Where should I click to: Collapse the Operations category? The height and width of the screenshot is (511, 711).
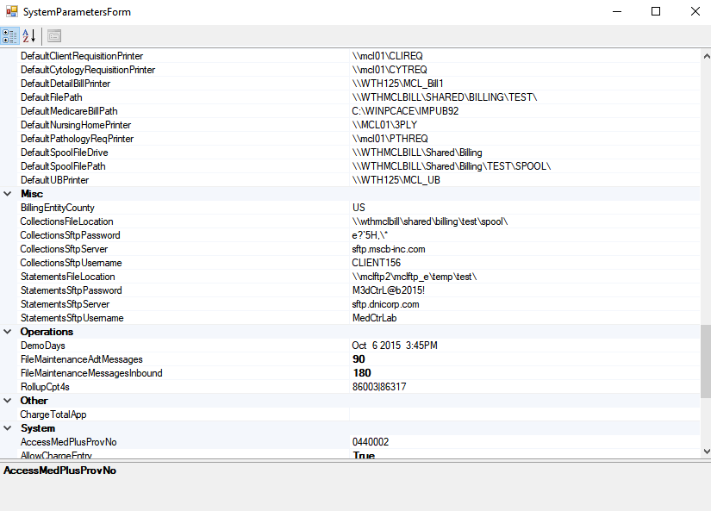8,332
